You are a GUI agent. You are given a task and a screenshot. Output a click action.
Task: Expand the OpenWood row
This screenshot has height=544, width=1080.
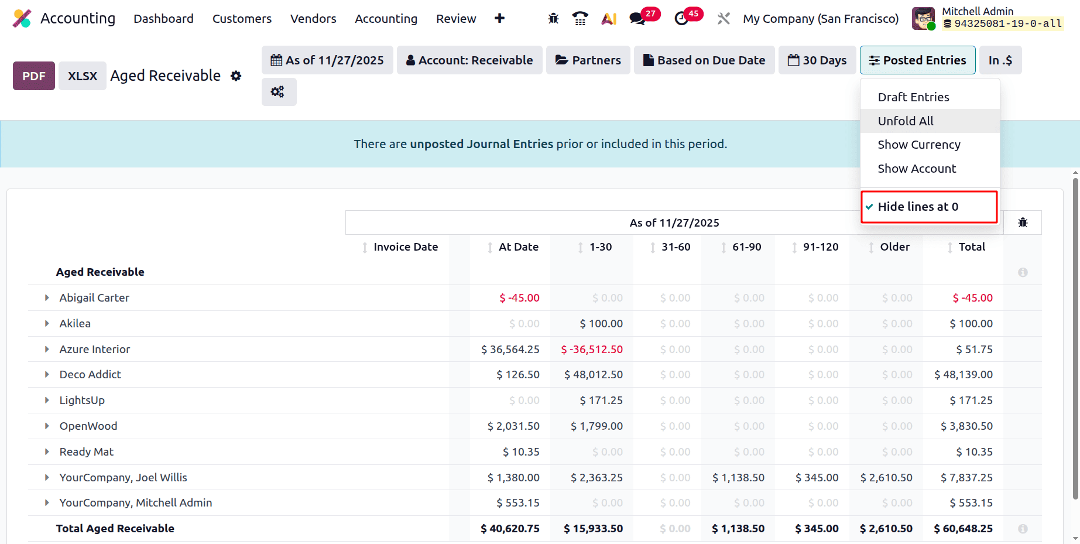47,426
